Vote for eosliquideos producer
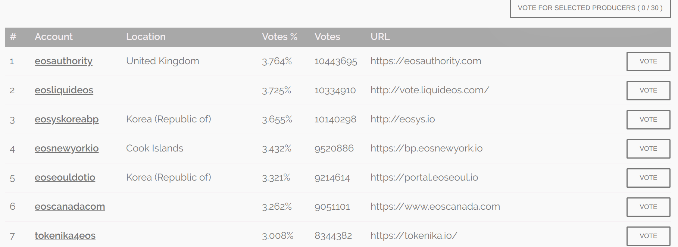 (648, 91)
